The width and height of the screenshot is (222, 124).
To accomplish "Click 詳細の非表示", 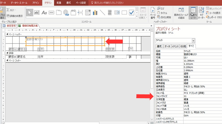I will coord(15,16).
